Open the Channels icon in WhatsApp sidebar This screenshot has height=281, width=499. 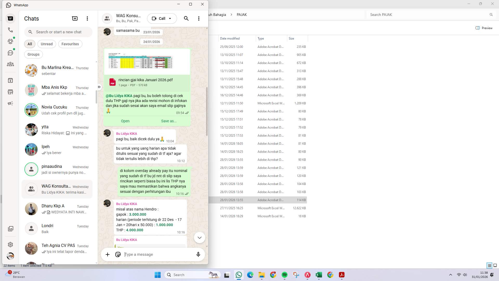pos(10,53)
